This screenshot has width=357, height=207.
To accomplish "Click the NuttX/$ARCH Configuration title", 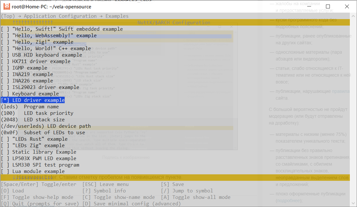I will pos(174,23).
